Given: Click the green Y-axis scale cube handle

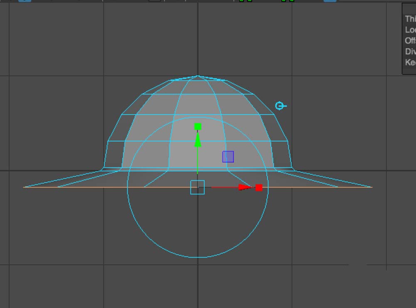Looking at the screenshot, I should (x=198, y=127).
